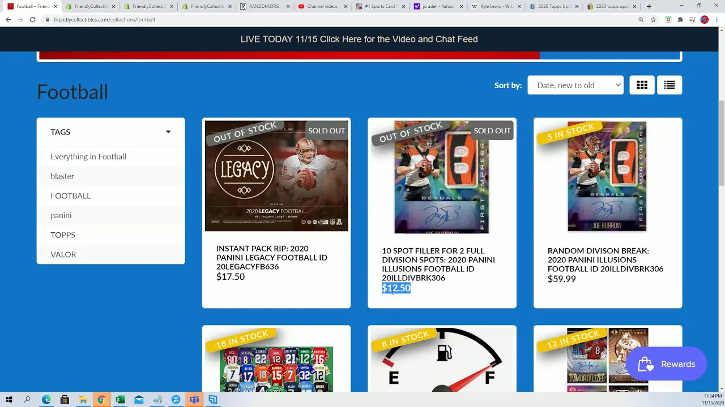Click the page vertical scrollbar

point(721,143)
